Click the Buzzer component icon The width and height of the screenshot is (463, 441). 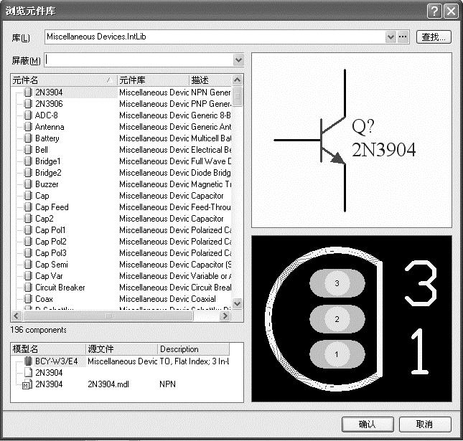(28, 184)
